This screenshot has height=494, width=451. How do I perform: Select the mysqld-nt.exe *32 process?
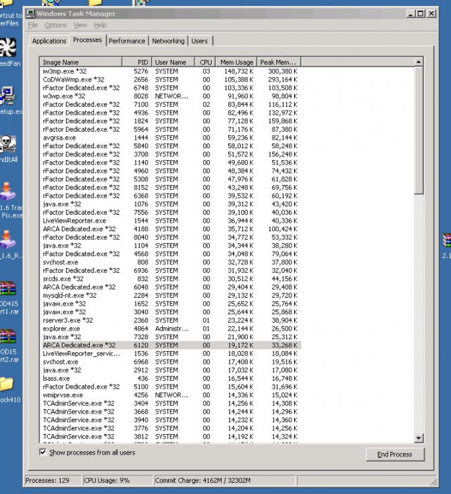tap(171, 295)
